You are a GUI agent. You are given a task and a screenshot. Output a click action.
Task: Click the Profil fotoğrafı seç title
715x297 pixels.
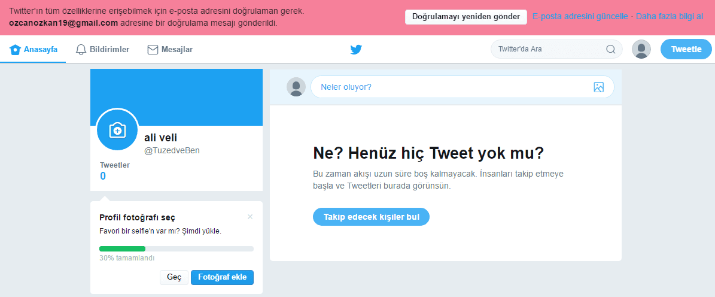pos(137,217)
